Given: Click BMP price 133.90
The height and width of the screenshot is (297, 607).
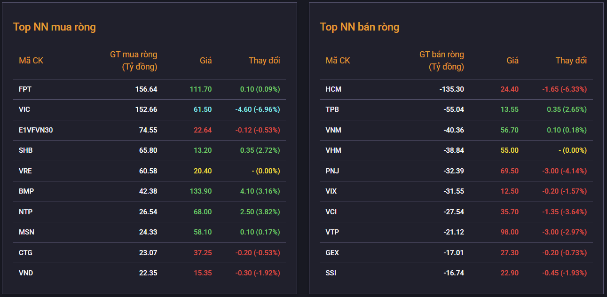Looking at the screenshot, I should [201, 191].
